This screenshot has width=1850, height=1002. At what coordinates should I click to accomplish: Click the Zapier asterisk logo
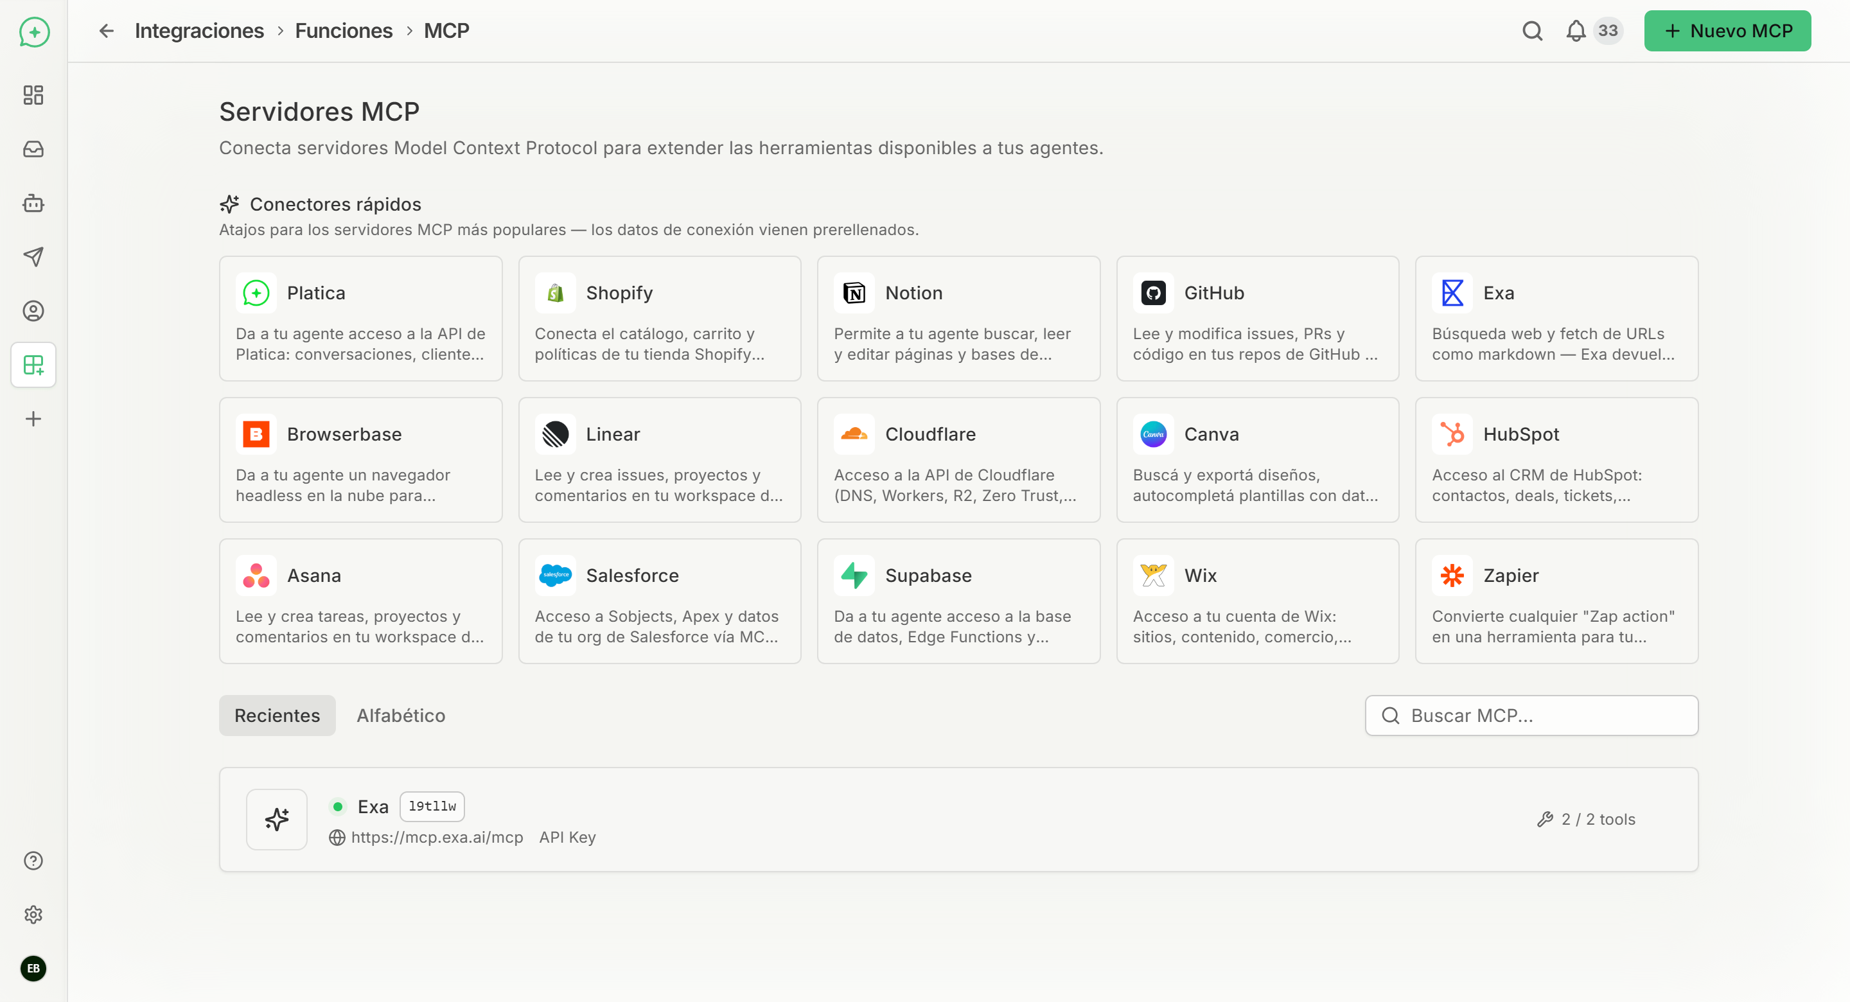click(x=1452, y=576)
